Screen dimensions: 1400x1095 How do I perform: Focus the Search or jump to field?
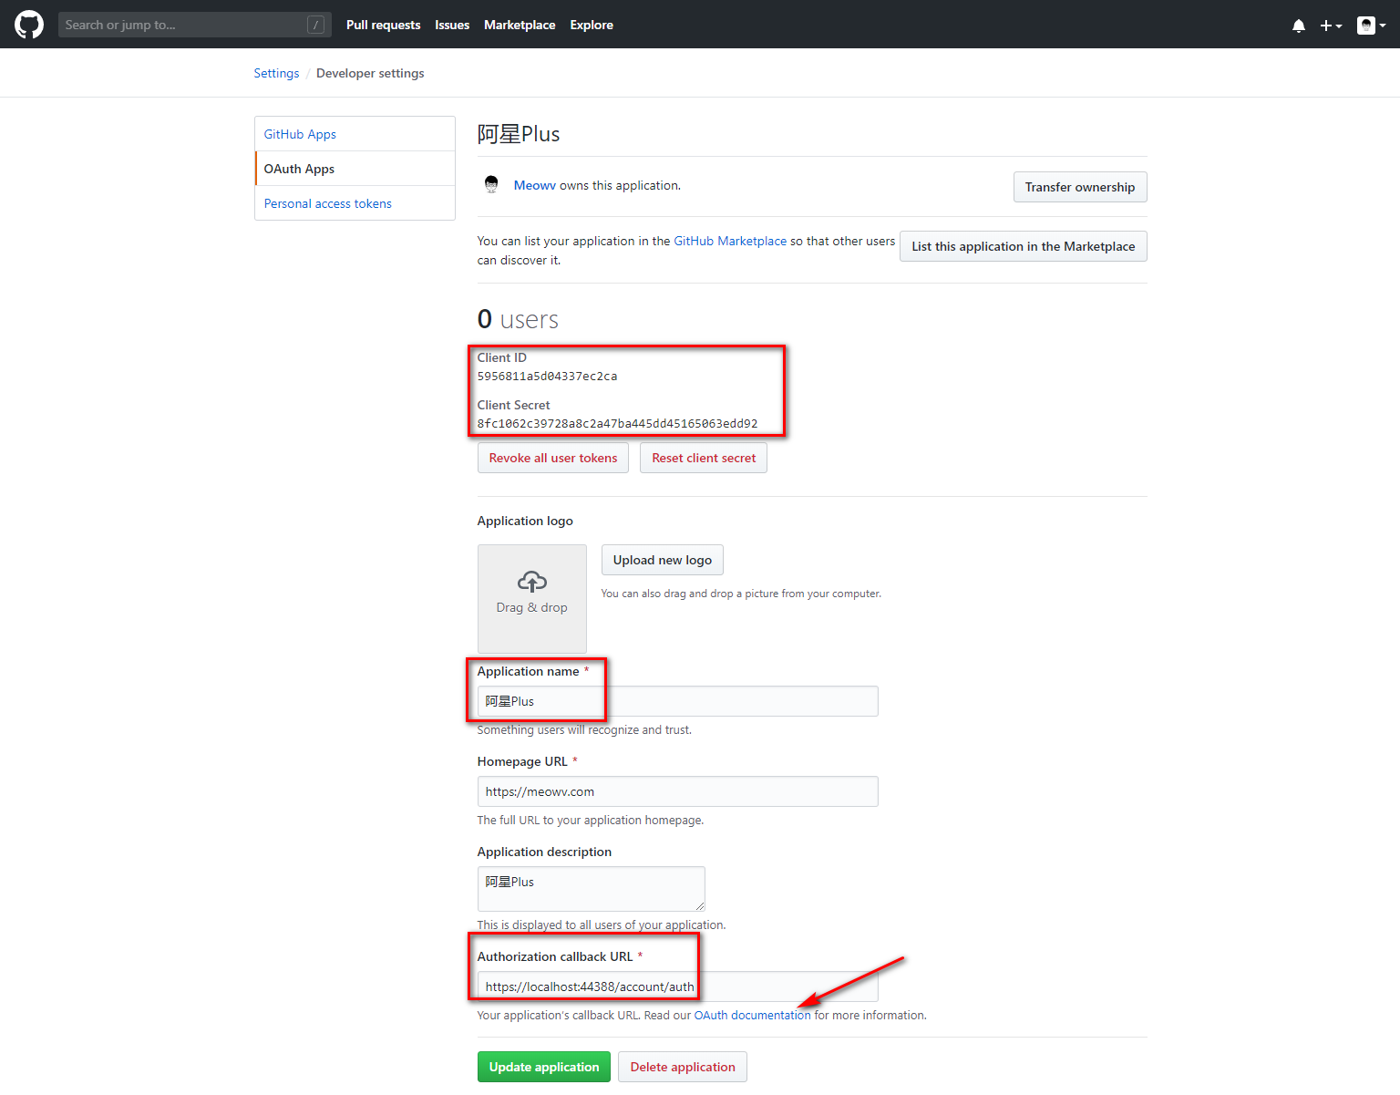(194, 25)
